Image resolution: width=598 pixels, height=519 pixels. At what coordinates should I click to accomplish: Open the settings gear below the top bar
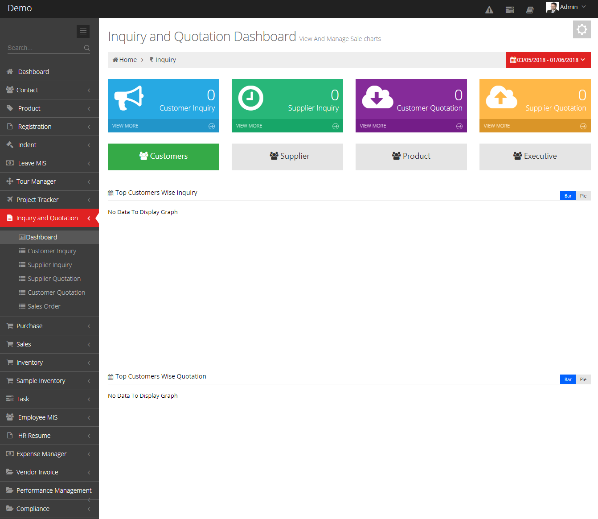tap(582, 29)
